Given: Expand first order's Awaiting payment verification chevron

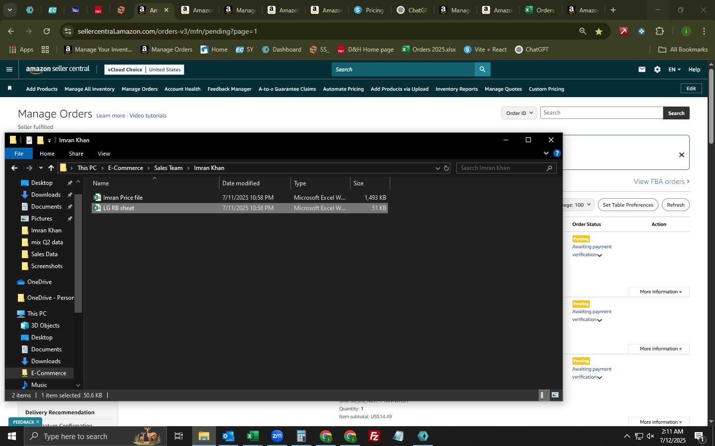Looking at the screenshot, I should [600, 255].
